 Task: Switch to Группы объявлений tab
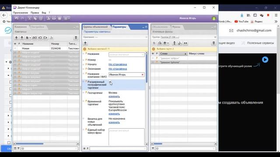95,27
